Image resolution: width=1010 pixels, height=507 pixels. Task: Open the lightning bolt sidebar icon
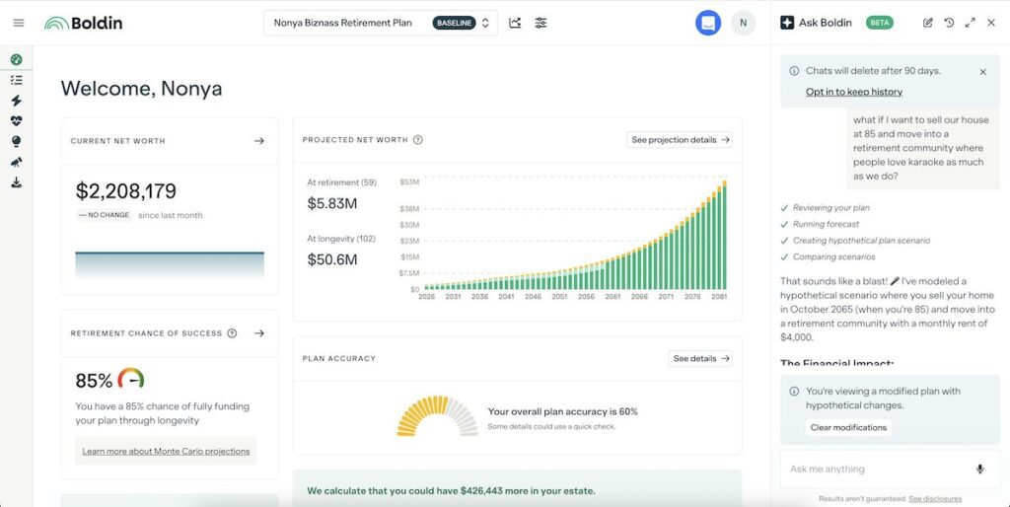[16, 101]
